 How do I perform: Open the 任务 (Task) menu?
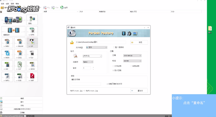coord(3,4)
